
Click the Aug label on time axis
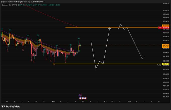(53, 101)
